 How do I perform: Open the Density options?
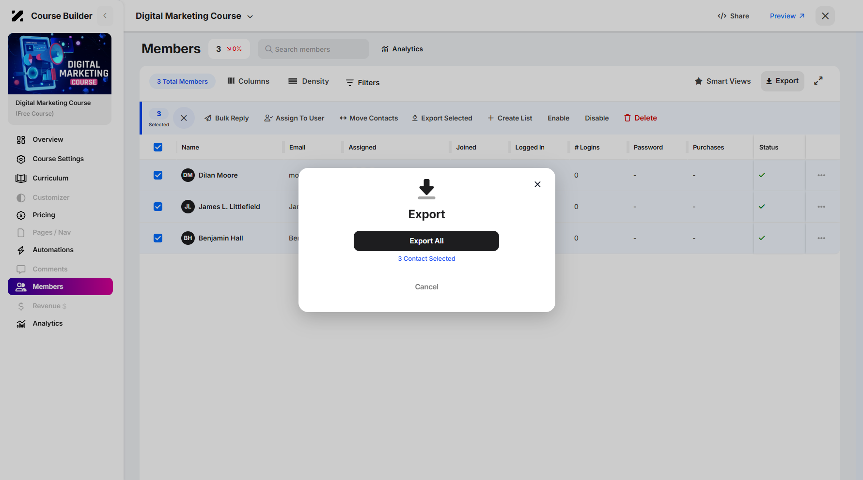tap(309, 81)
